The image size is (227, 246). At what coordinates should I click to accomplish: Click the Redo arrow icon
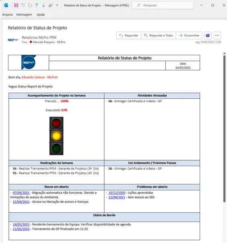click(30, 5)
